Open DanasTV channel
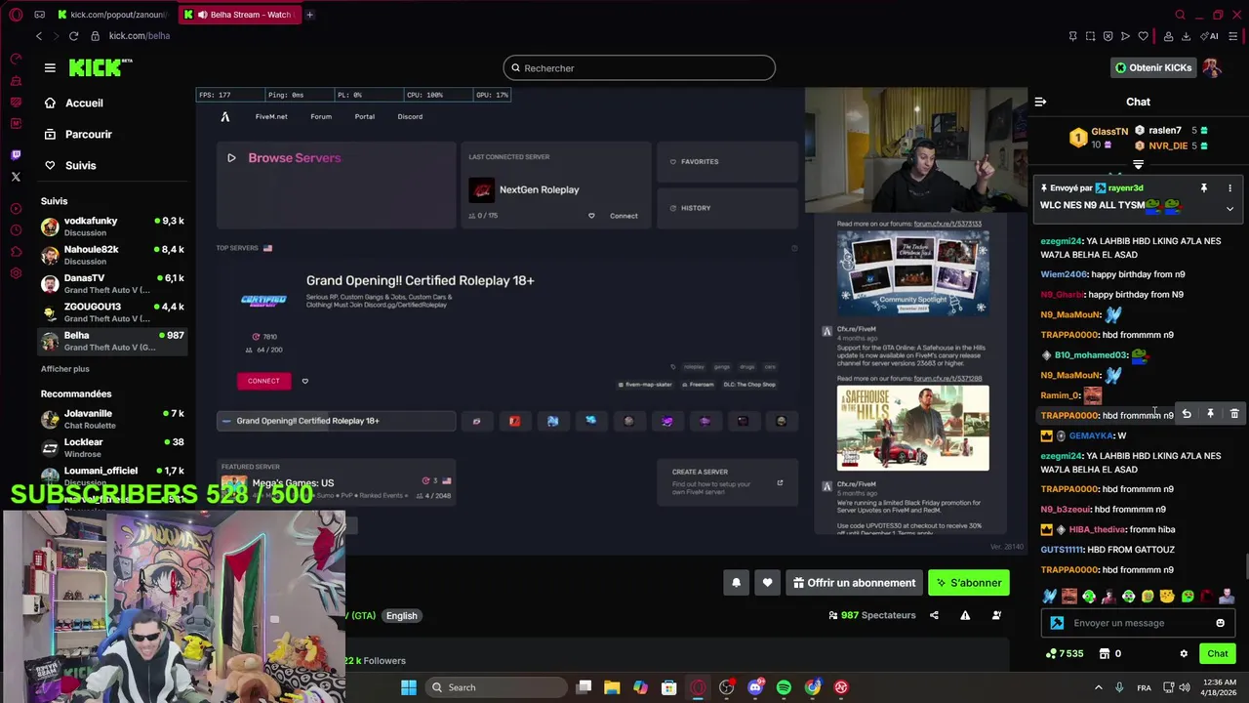This screenshot has height=703, width=1249. click(113, 283)
